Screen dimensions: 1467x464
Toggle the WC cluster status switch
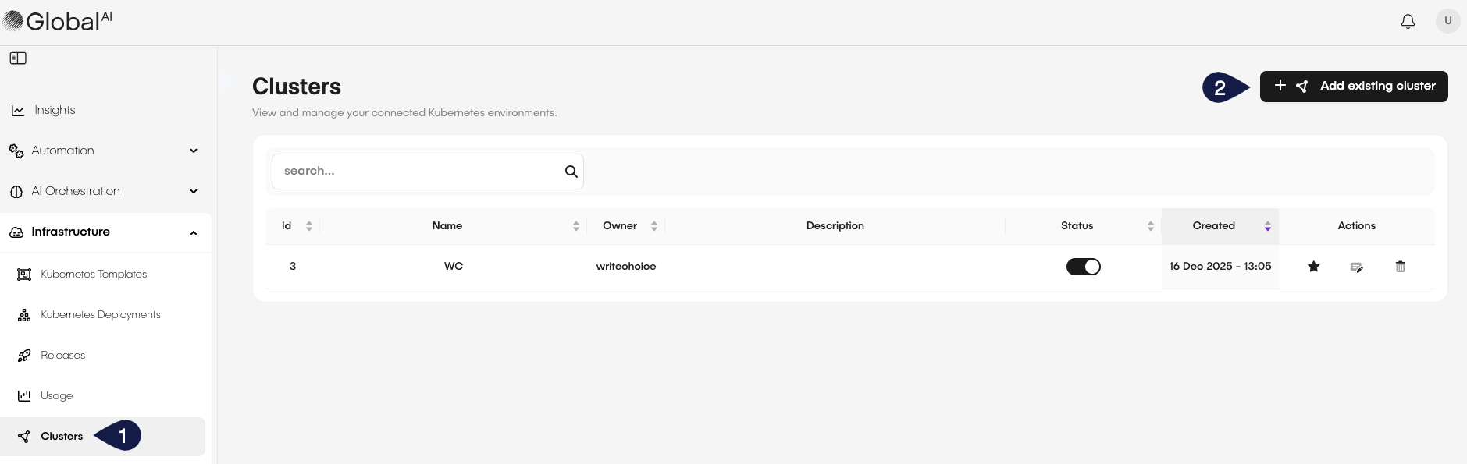coord(1083,267)
